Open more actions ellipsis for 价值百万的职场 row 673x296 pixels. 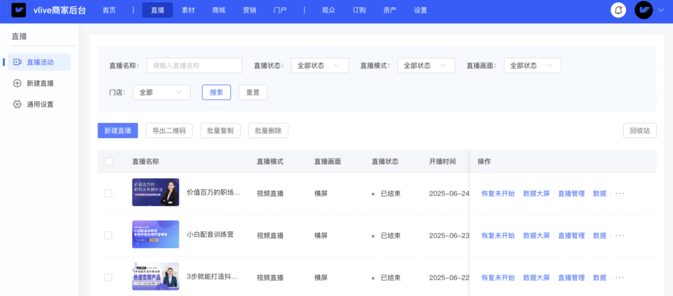(619, 193)
